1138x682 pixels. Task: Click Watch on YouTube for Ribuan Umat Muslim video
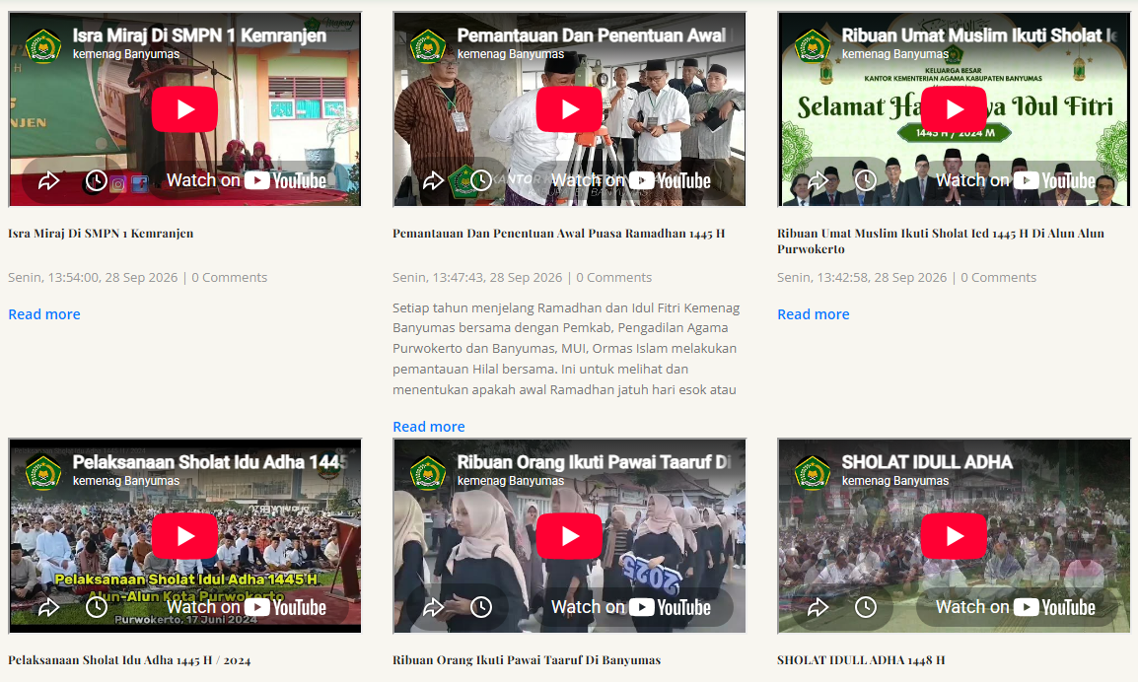coord(1016,180)
